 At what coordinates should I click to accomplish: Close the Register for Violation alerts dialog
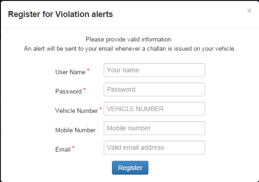(249, 11)
